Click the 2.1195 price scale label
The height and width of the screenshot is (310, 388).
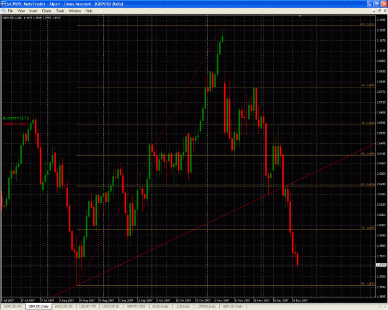click(381, 20)
